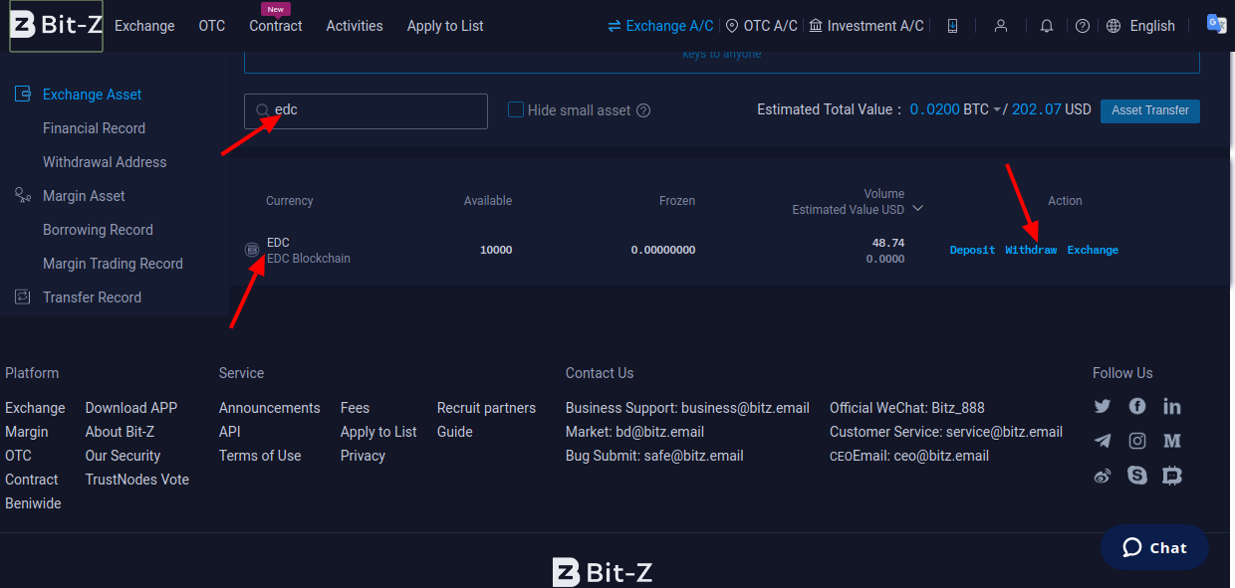The image size is (1235, 588).
Task: Click the mobile app download icon
Action: 952,26
